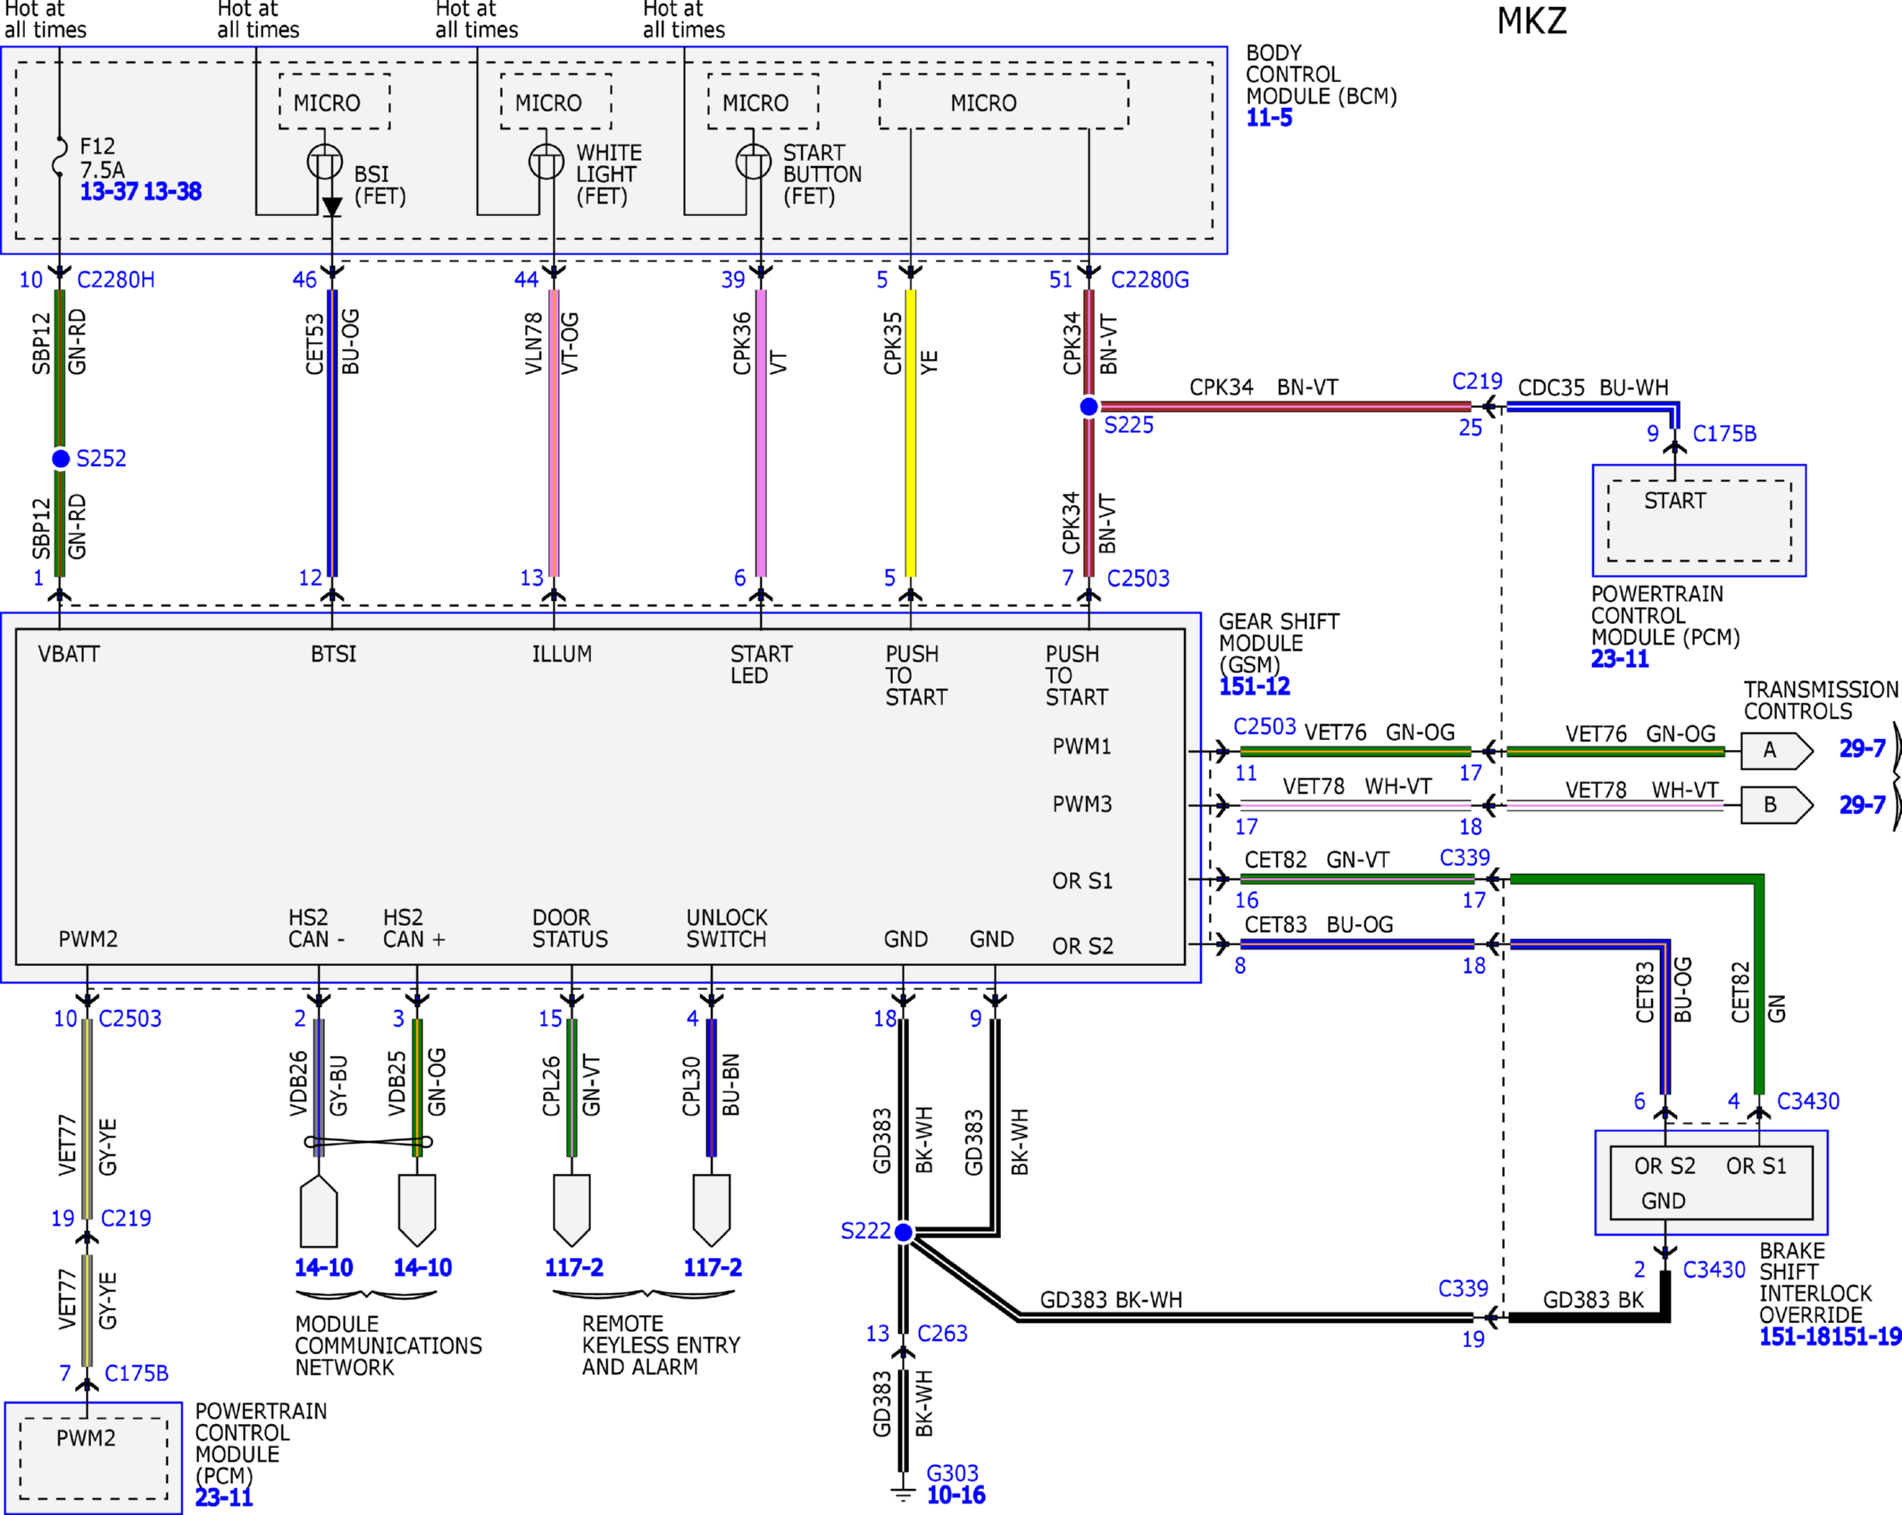Viewport: 1902px width, 1515px height.
Task: Click the PWM2 block inside the PCM
Action: coord(94,1459)
